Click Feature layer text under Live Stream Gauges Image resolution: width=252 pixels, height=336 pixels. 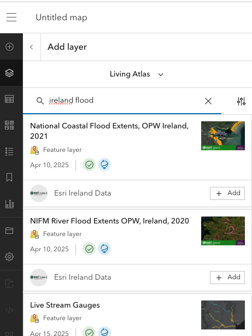(x=62, y=318)
